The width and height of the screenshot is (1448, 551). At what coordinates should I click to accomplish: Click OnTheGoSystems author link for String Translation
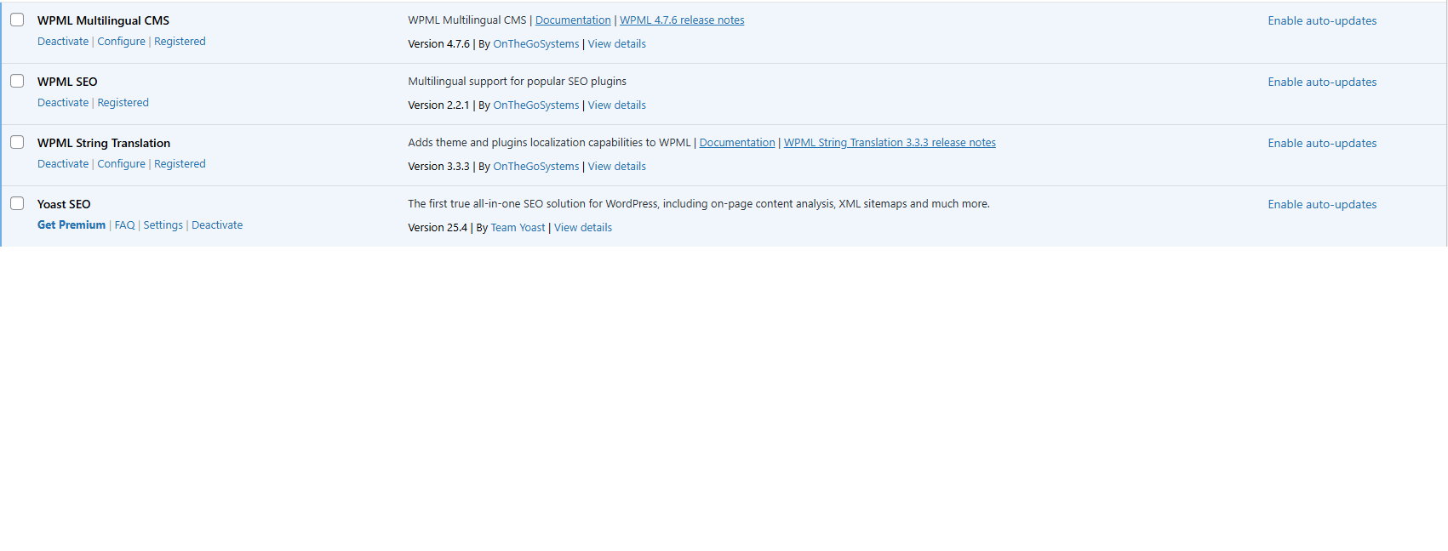[x=536, y=167]
